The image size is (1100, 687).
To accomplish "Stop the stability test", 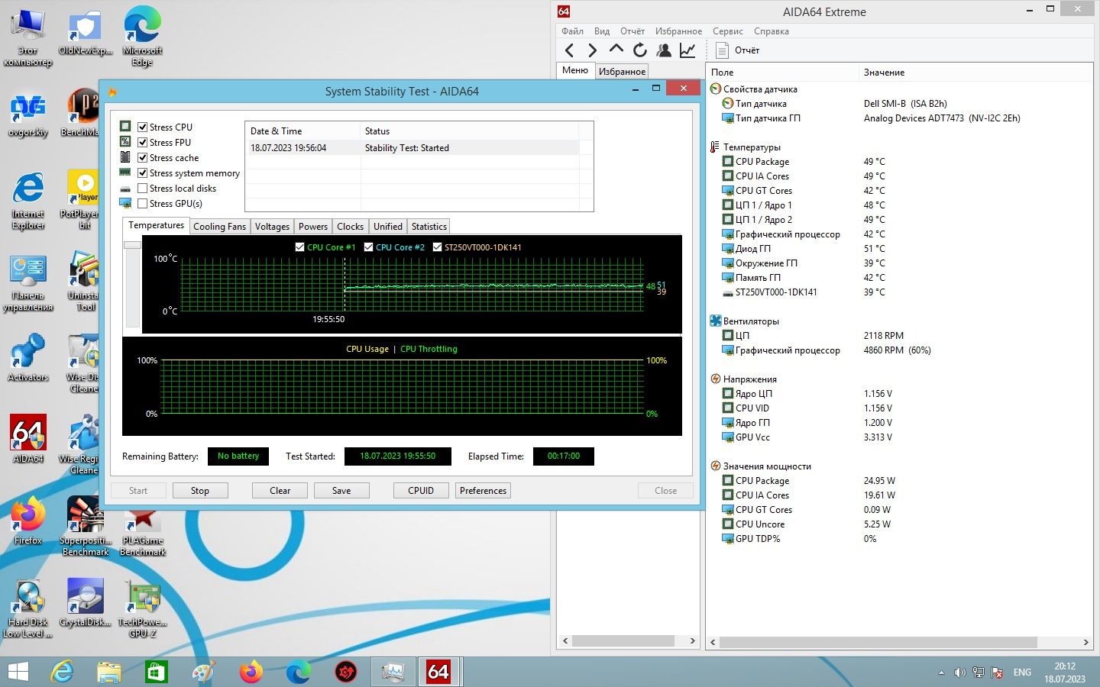I will pos(200,491).
